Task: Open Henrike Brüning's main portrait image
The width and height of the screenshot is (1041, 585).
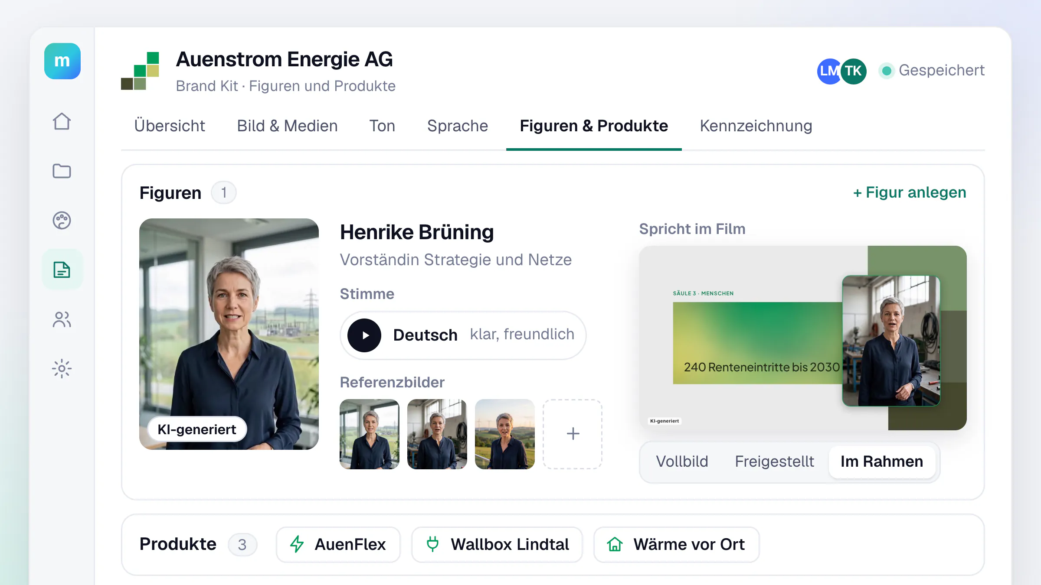Action: pyautogui.click(x=229, y=334)
